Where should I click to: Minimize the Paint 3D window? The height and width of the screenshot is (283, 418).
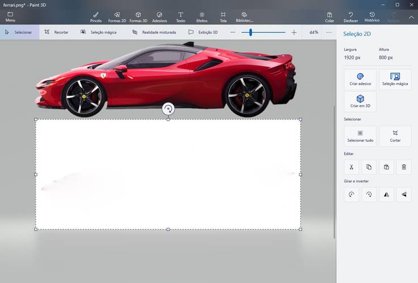(x=383, y=5)
